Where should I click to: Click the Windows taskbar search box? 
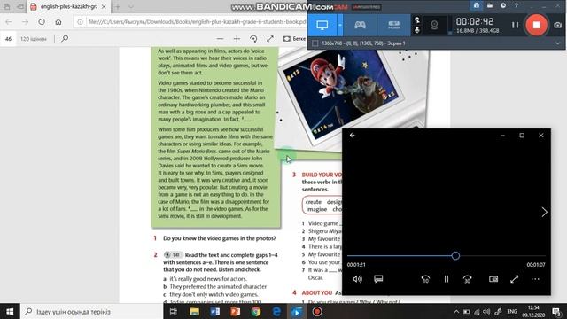92,311
